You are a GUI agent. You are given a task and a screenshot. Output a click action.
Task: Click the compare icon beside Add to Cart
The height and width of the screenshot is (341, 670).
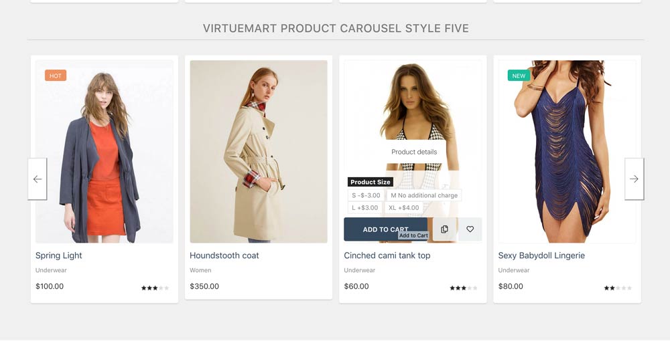(x=444, y=229)
